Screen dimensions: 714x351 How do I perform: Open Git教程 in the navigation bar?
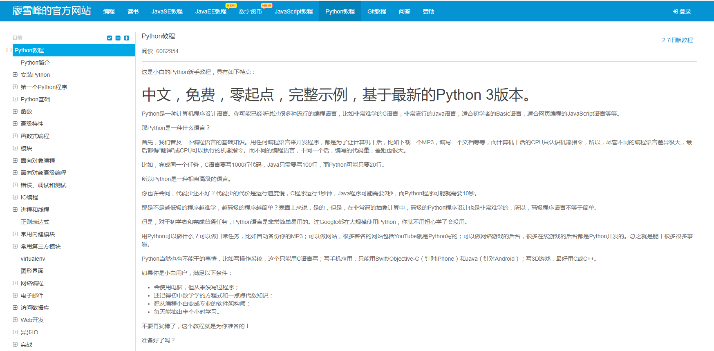376,11
